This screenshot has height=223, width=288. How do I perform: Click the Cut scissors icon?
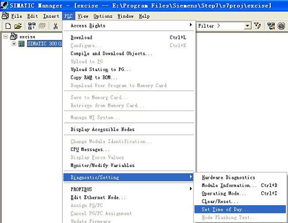55,26
